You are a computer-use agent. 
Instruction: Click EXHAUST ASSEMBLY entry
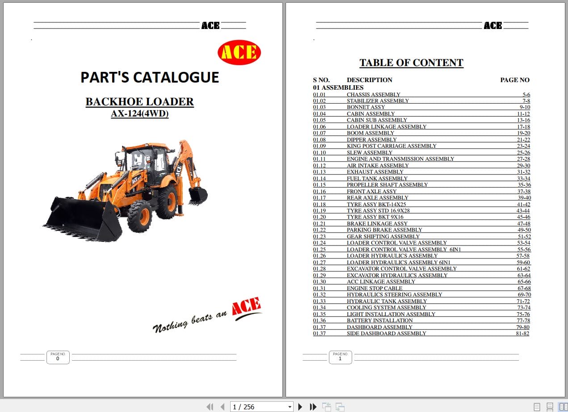375,172
